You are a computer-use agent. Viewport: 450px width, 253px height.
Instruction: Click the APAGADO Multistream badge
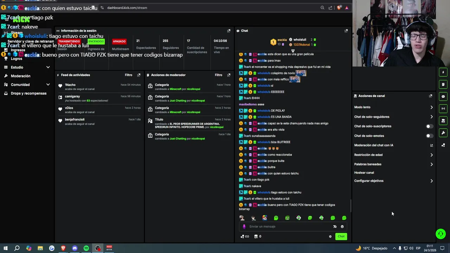[x=119, y=41]
